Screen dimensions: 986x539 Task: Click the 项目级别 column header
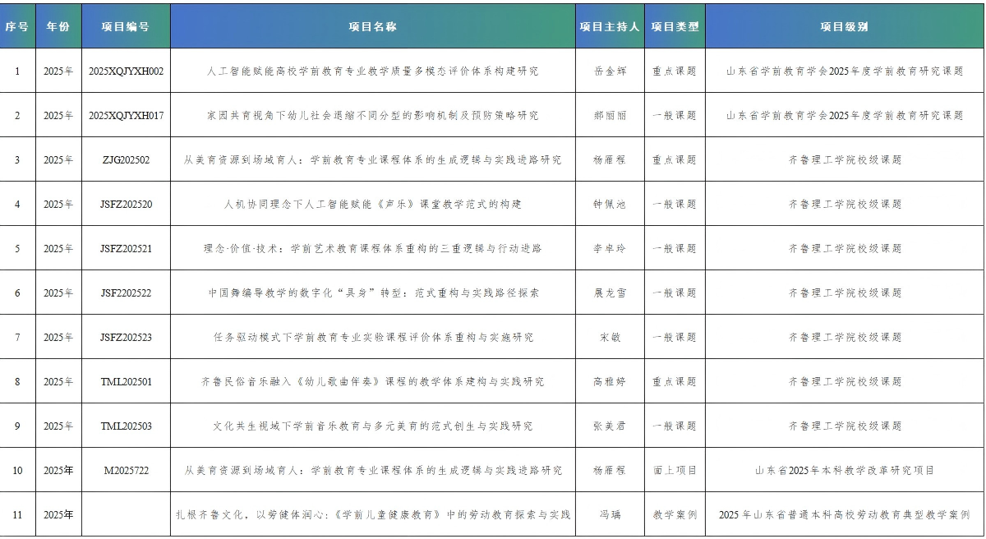pyautogui.click(x=845, y=26)
